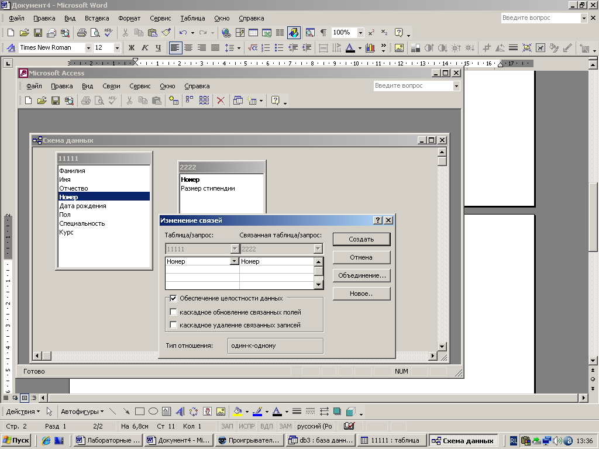Click the Новое.. button

(x=362, y=293)
